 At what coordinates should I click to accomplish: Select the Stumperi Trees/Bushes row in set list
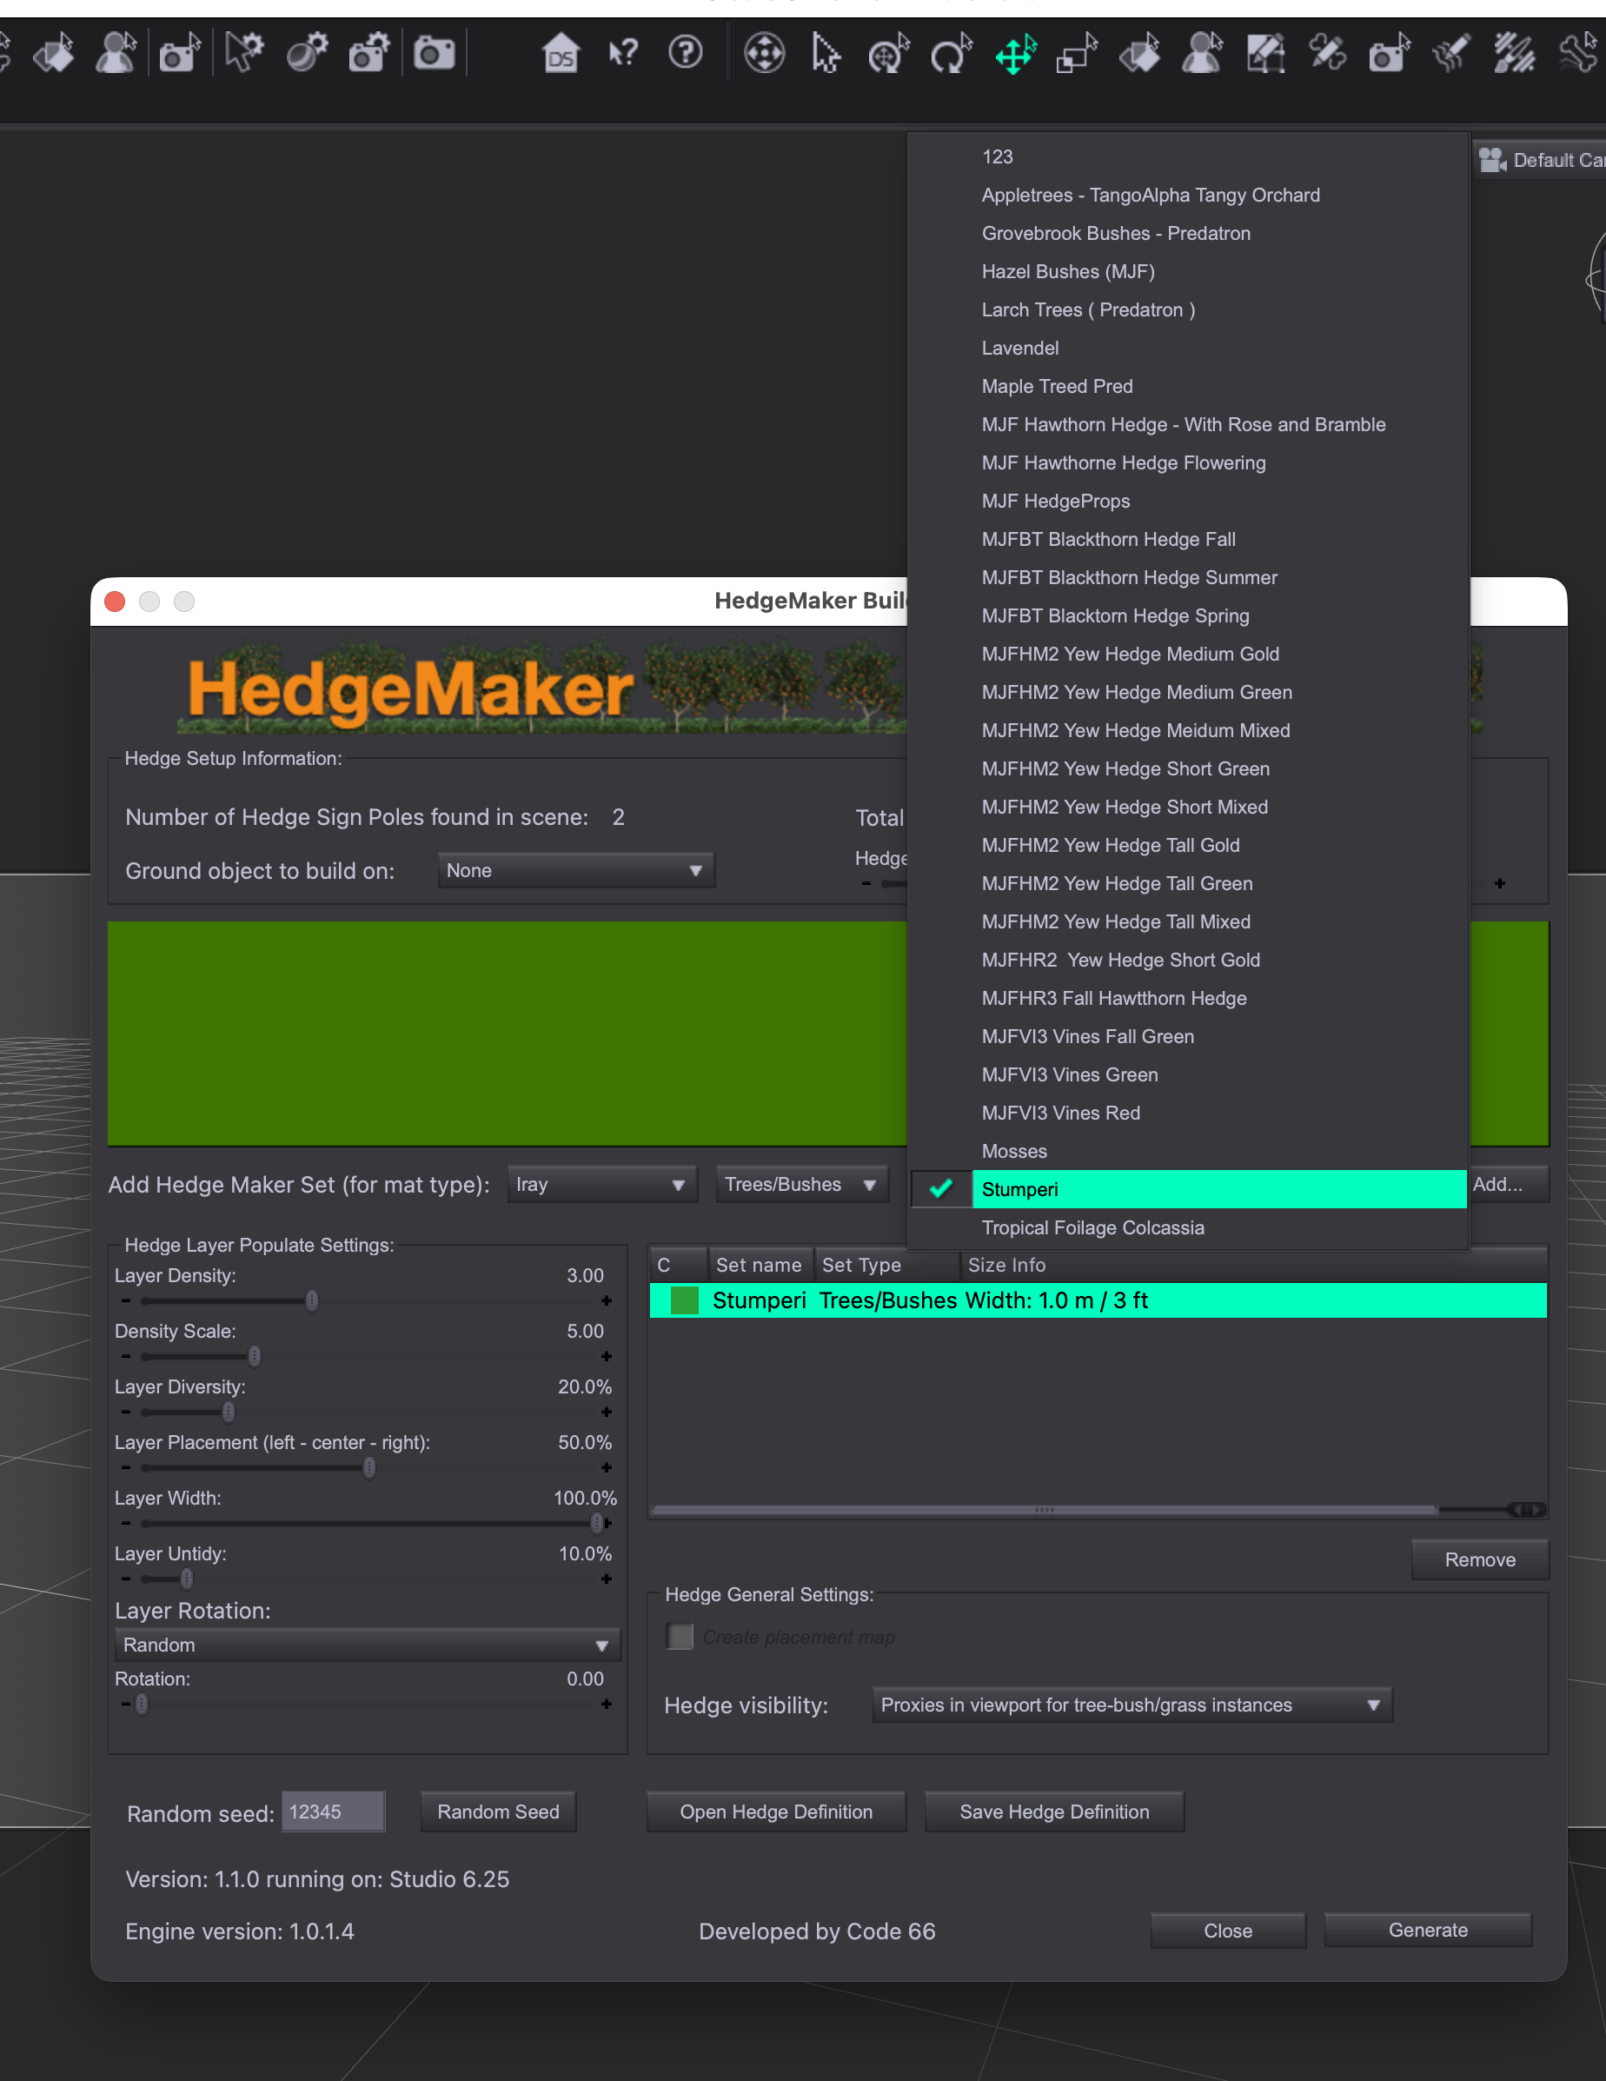(1098, 1300)
